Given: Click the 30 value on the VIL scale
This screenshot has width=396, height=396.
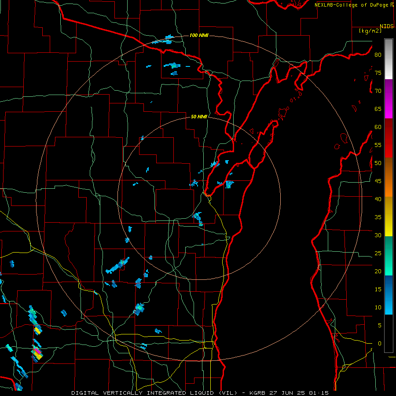Looking at the screenshot, I should (378, 235).
